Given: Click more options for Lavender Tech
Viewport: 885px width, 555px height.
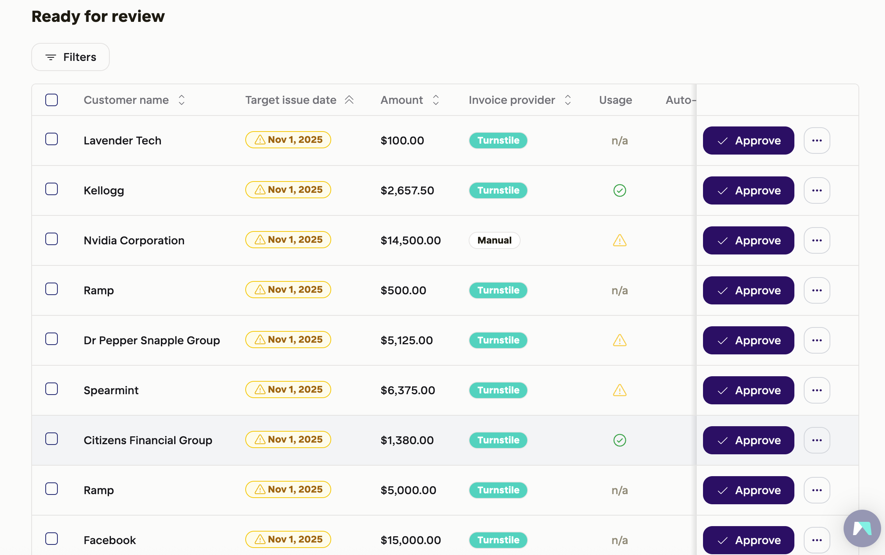Looking at the screenshot, I should click(x=817, y=141).
